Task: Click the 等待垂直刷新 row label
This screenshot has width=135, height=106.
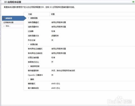Action: click(x=33, y=71)
